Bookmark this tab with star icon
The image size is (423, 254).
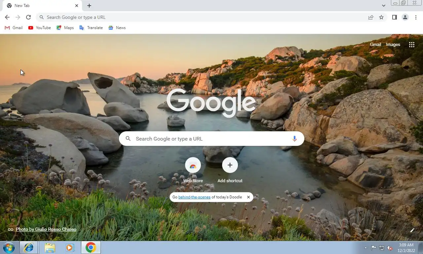tap(381, 17)
